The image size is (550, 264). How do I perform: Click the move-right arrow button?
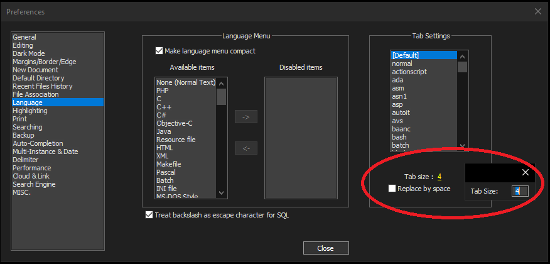[x=246, y=117]
